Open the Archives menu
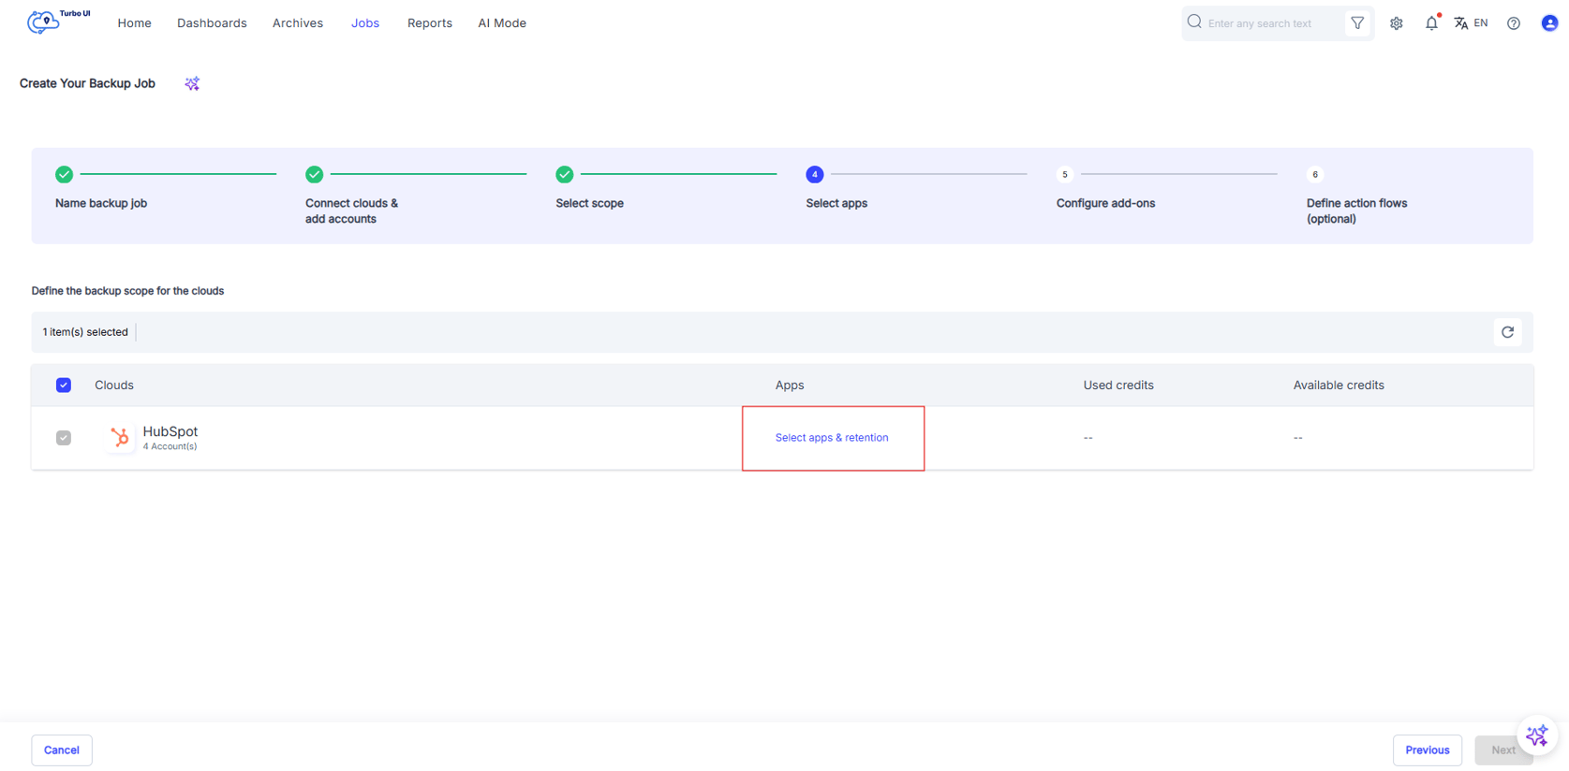 (x=298, y=23)
